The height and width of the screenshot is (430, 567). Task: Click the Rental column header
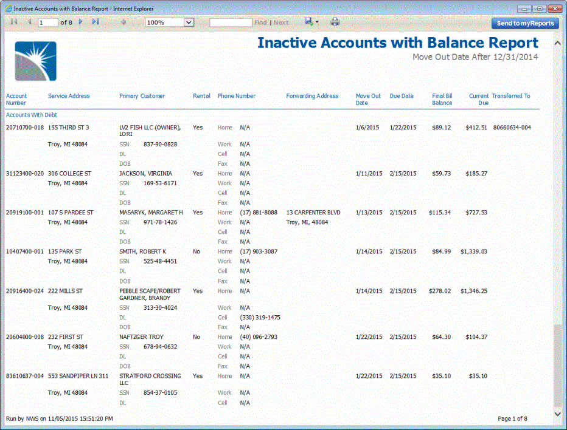(201, 96)
